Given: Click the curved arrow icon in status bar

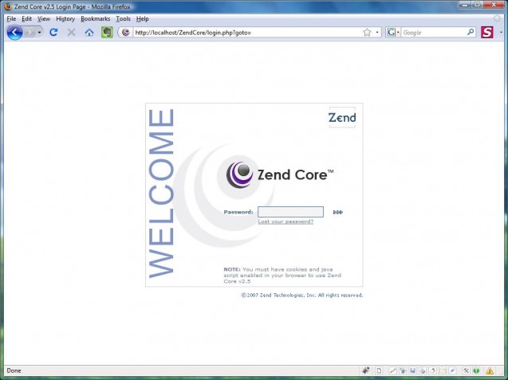Looking at the screenshot, I should (432, 370).
